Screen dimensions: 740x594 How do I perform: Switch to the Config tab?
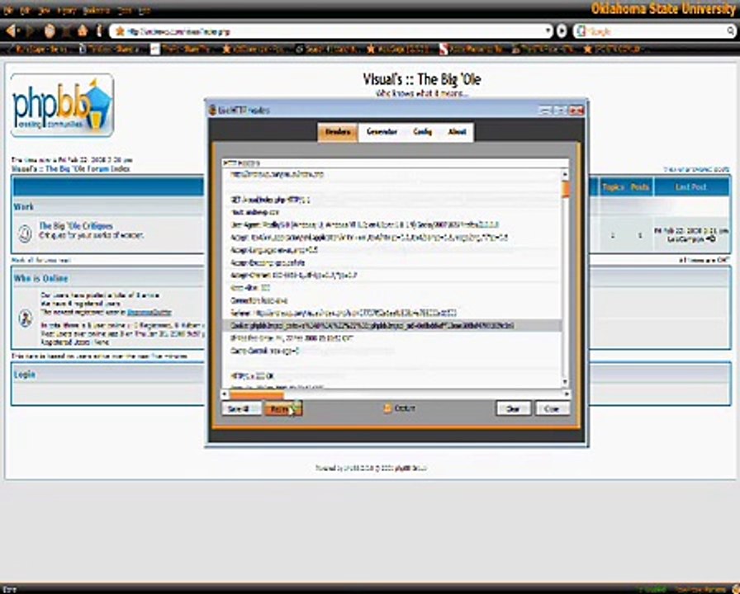[x=422, y=132]
